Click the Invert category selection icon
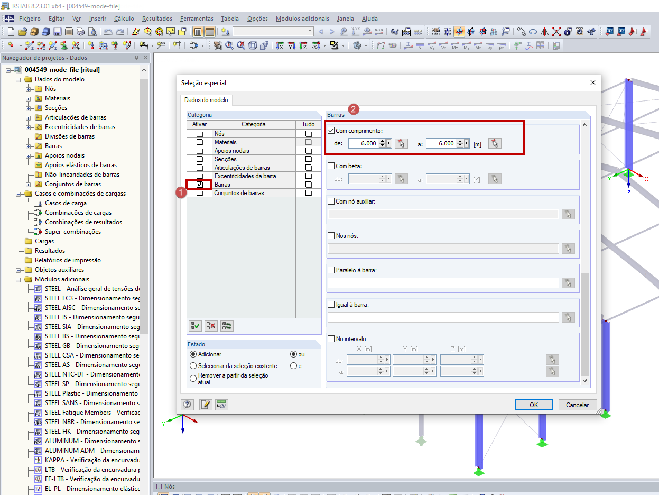Image resolution: width=659 pixels, height=495 pixels. [x=227, y=326]
